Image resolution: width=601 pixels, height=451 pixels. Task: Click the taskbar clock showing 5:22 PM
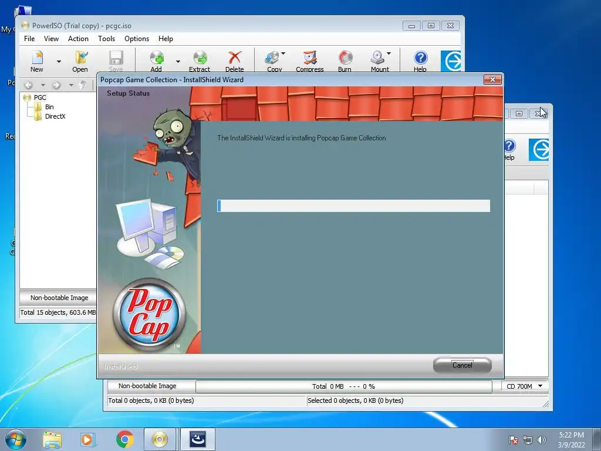tap(571, 440)
